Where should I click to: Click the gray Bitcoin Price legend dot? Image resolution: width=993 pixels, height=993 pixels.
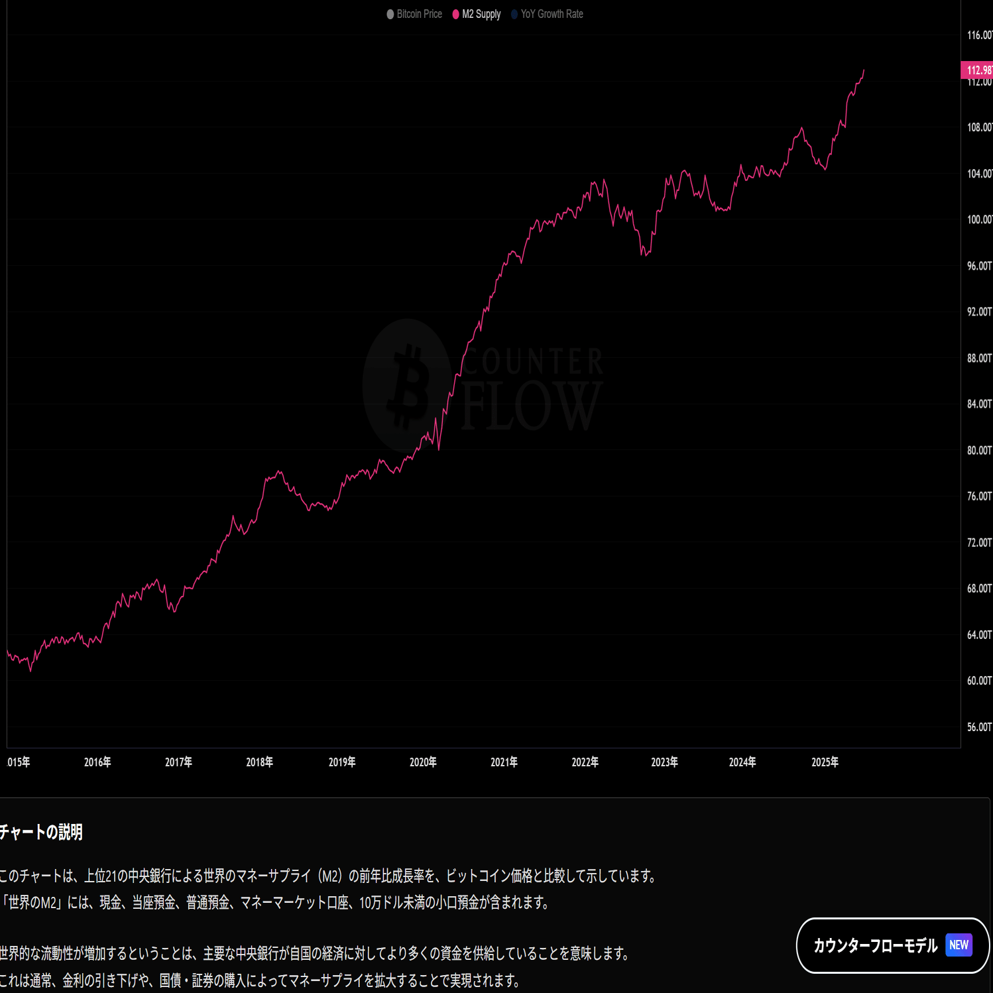click(x=389, y=14)
